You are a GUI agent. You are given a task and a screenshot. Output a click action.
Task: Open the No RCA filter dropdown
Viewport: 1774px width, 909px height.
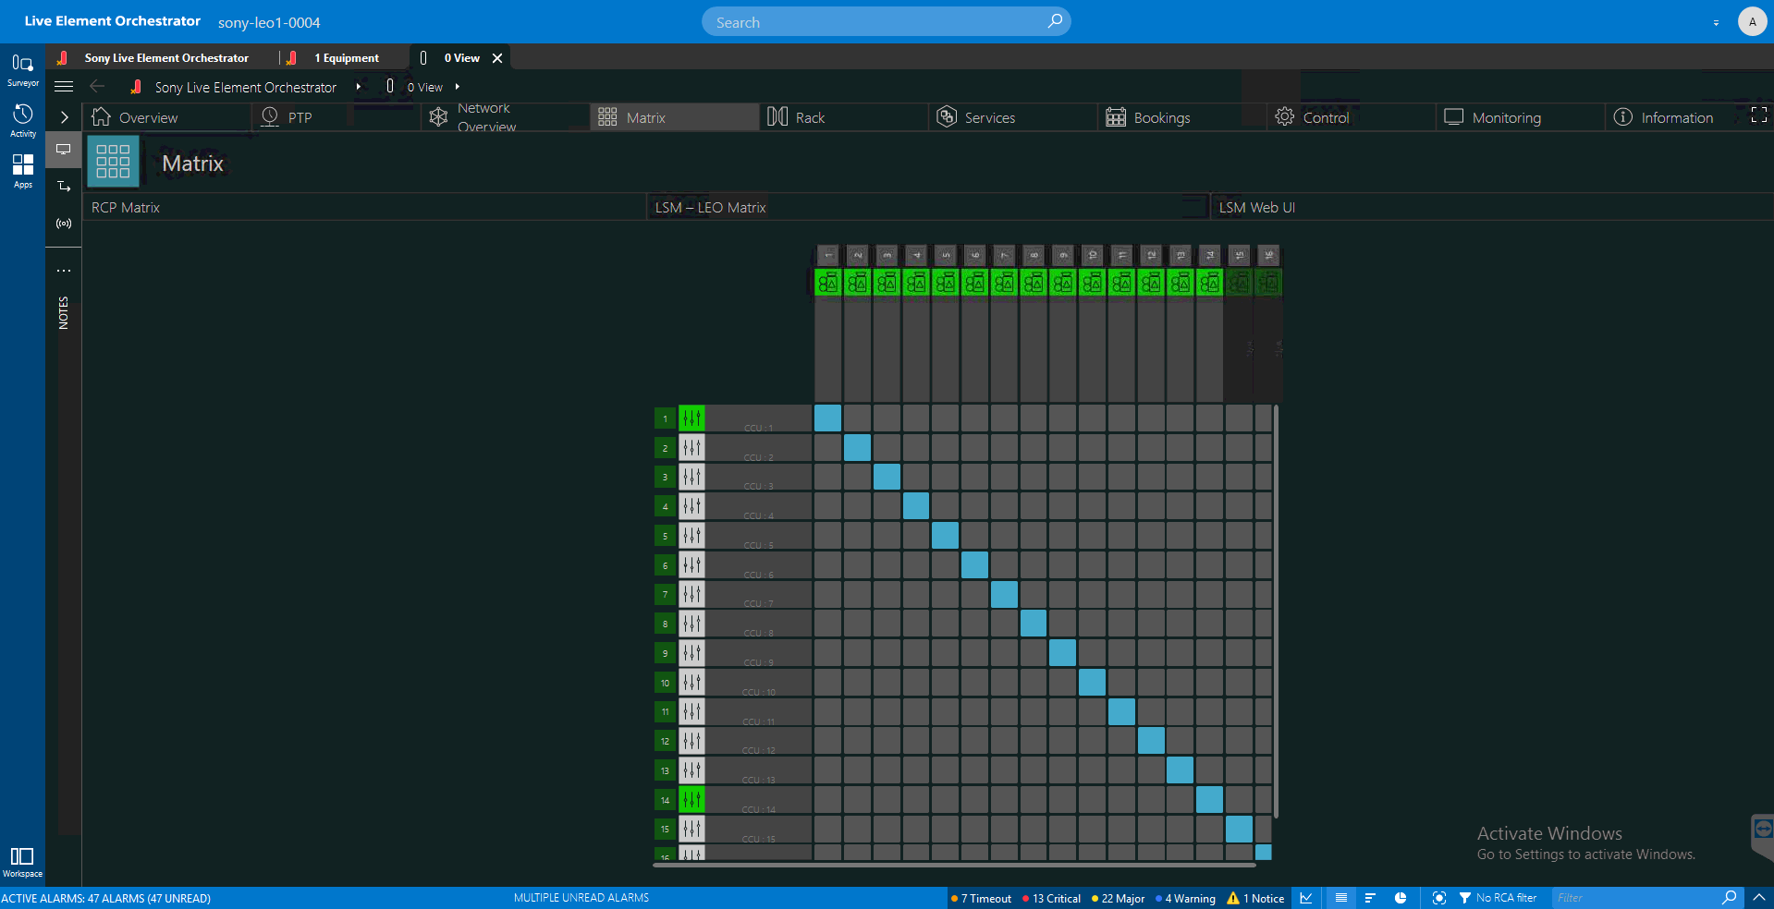pos(1498,898)
